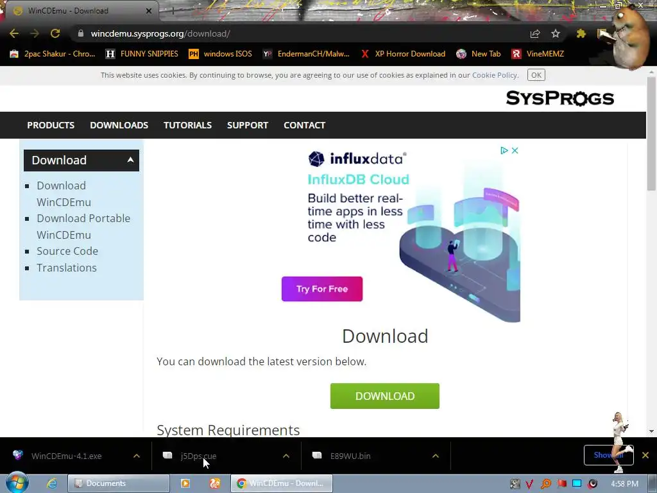Open a new browser tab
The height and width of the screenshot is (493, 657).
[x=173, y=11]
